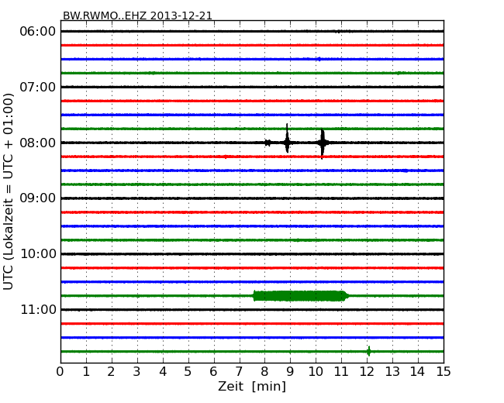This screenshot has height=403, width=504.
Task: Click the black 09:00 seismogram trace
Action: (252, 198)
